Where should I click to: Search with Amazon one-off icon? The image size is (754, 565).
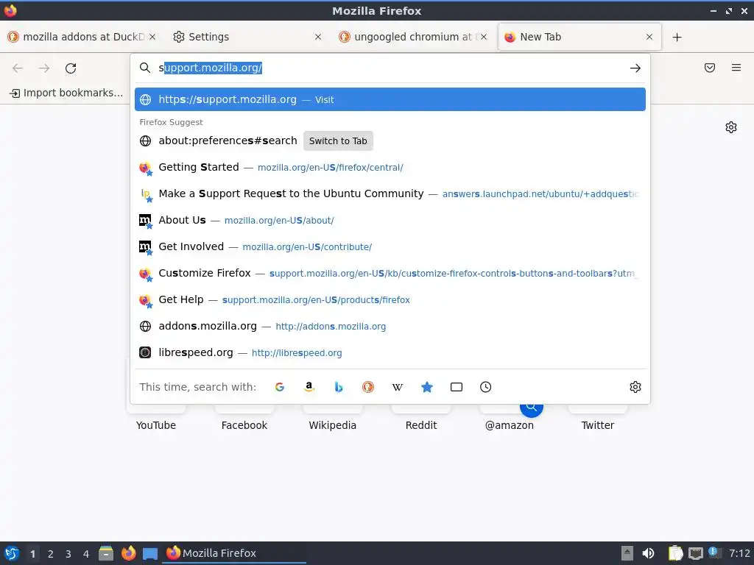(x=309, y=387)
